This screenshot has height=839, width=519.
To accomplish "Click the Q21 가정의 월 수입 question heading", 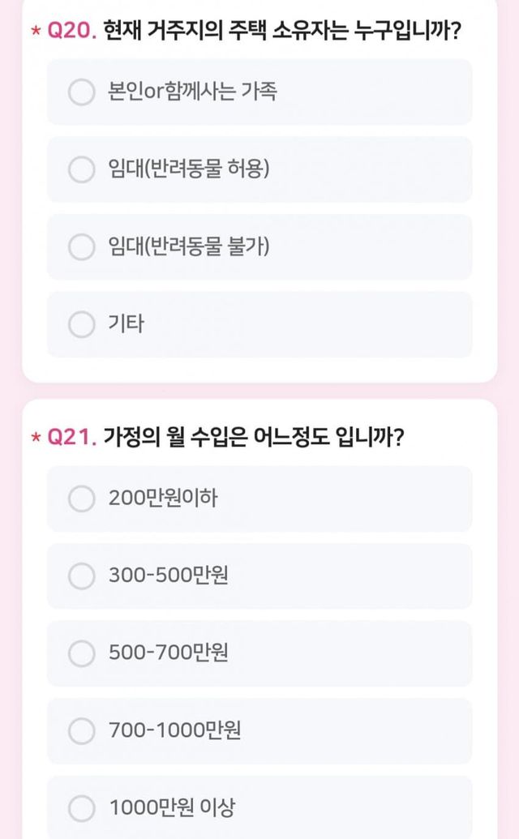I will 254,438.
